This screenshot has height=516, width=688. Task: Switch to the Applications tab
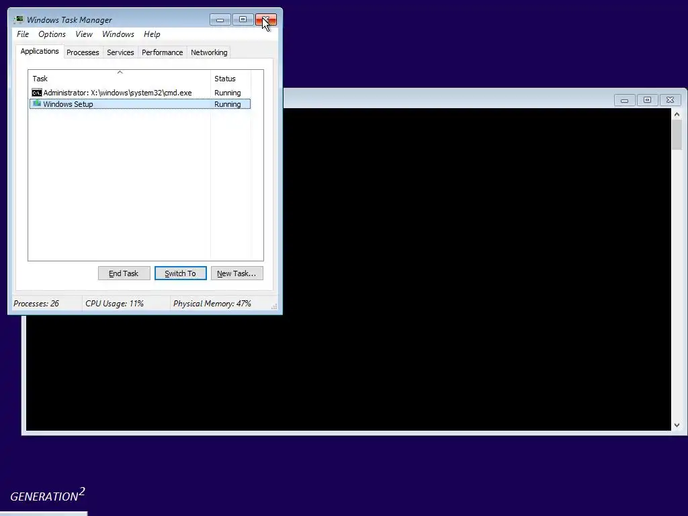click(40, 51)
